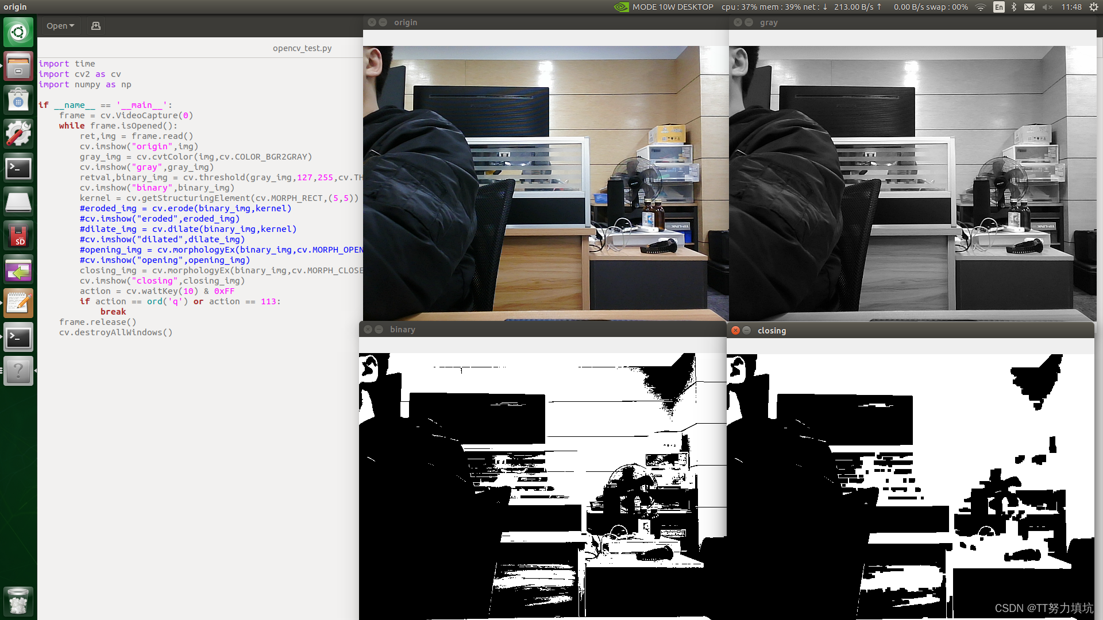This screenshot has height=620, width=1103.
Task: Open System Settings via the wrench icon
Action: point(18,133)
